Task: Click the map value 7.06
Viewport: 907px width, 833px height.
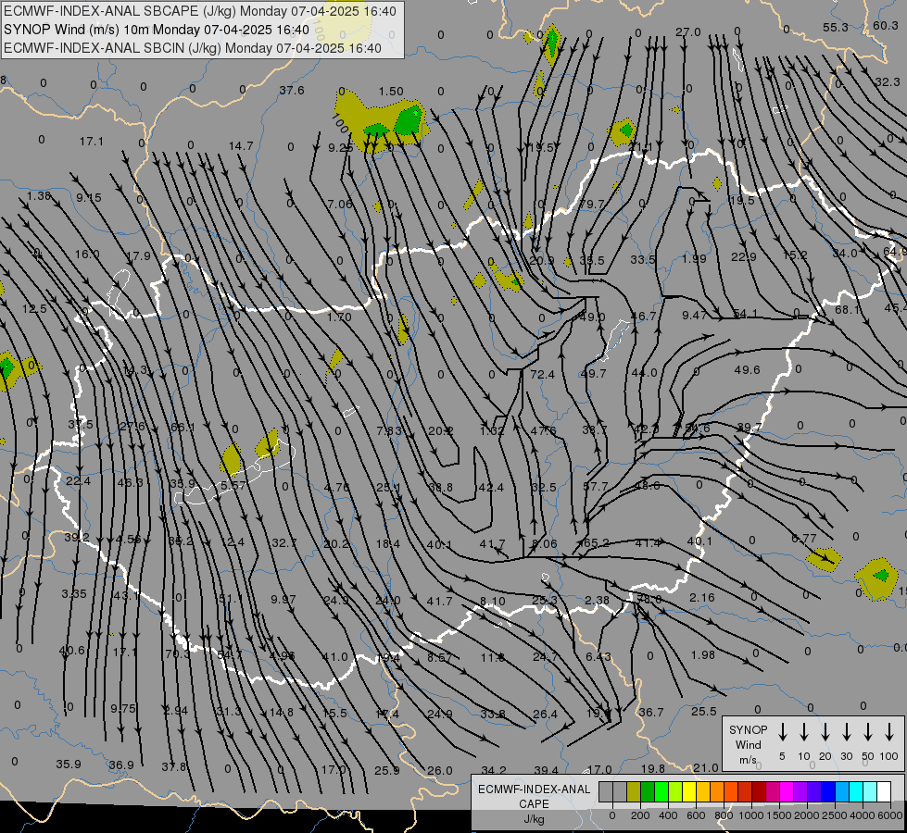Action: (x=340, y=204)
